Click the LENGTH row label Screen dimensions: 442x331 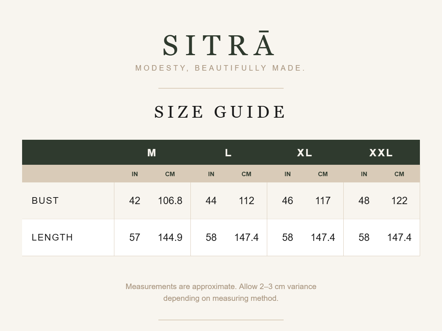coord(52,237)
